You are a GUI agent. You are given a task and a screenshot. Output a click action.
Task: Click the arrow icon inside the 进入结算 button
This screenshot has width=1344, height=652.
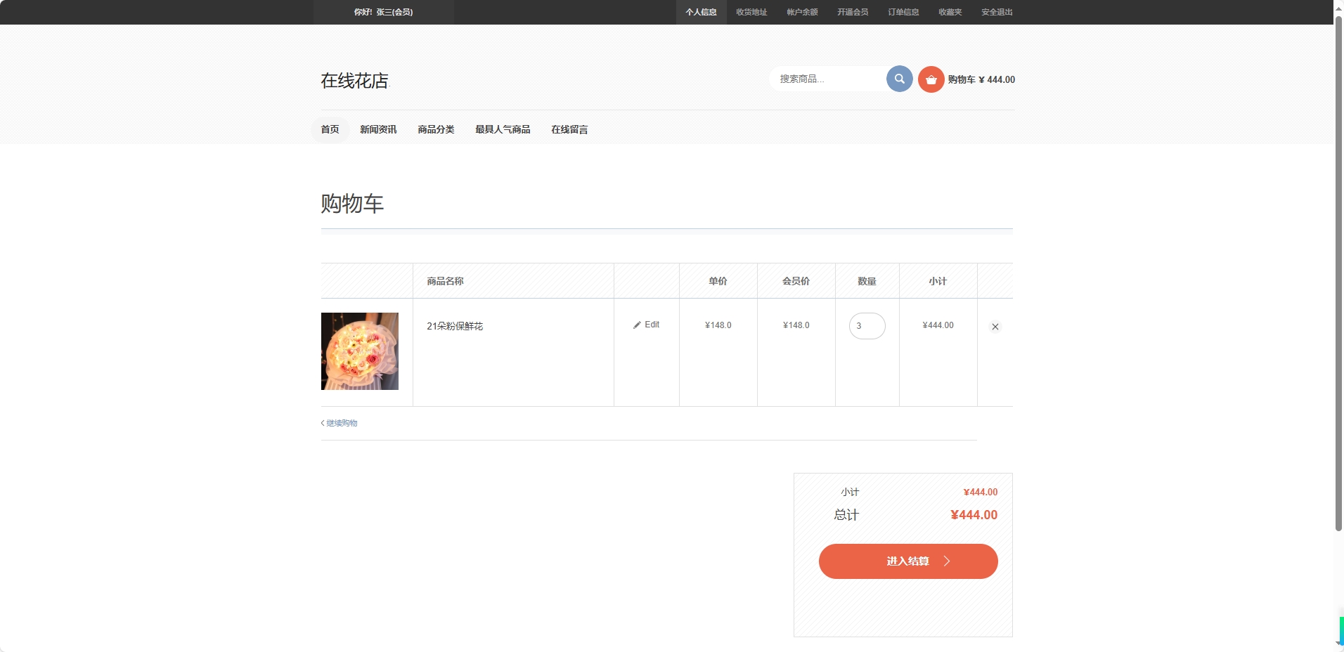[945, 561]
